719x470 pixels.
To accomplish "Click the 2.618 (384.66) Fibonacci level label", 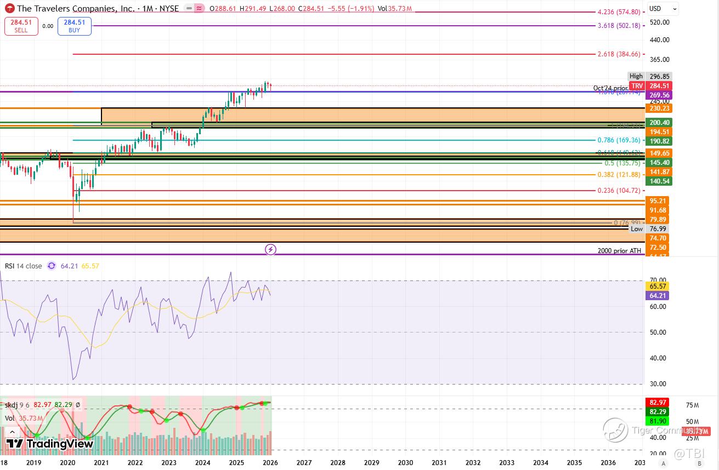I will point(619,54).
